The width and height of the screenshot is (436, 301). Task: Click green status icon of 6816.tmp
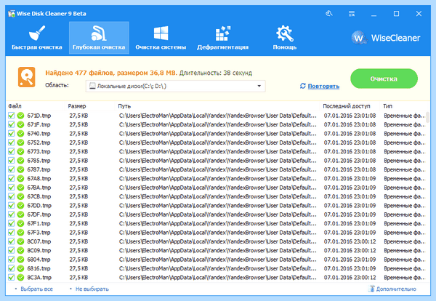point(20,268)
